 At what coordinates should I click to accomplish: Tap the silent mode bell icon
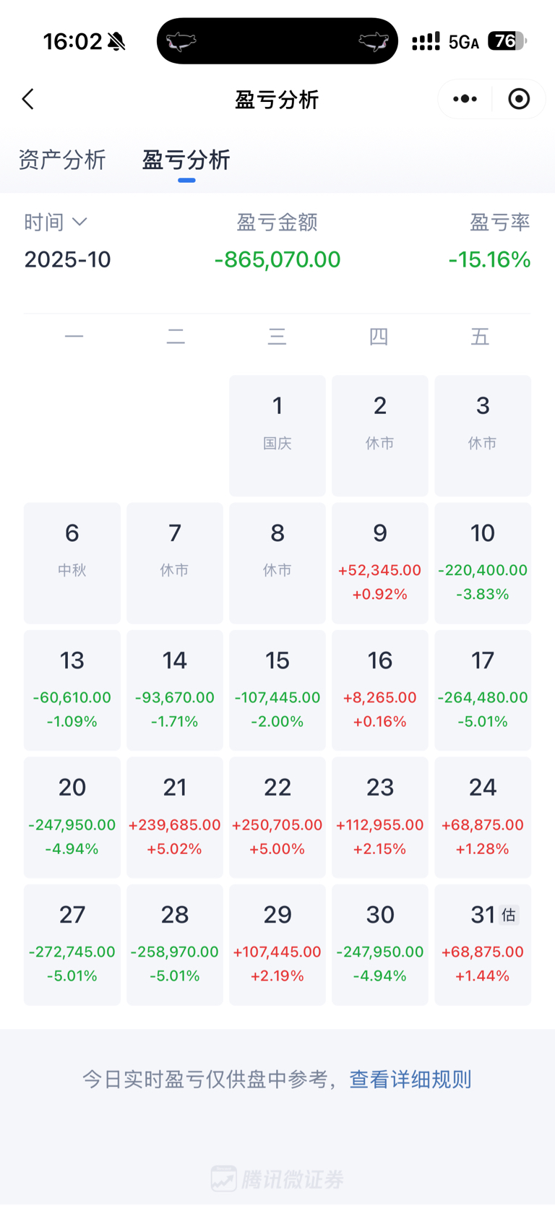[116, 42]
